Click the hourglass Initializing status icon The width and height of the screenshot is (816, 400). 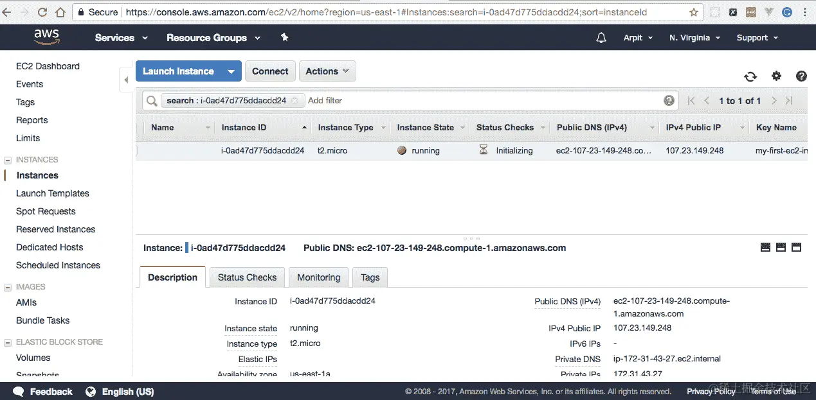(x=484, y=150)
